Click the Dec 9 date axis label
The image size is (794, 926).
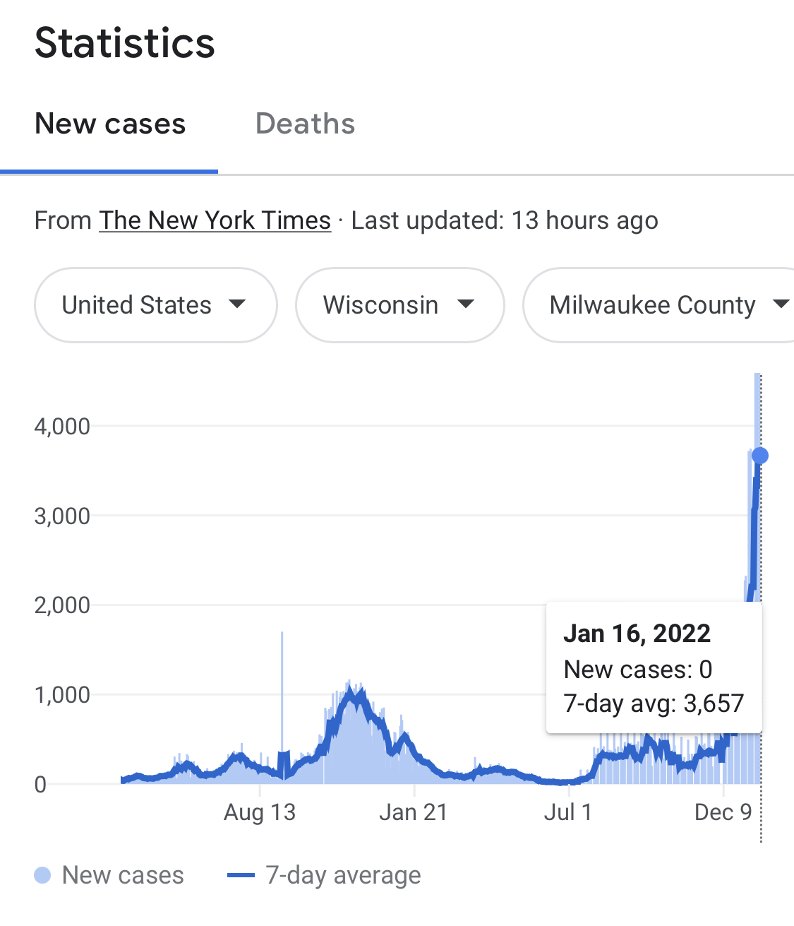click(723, 812)
